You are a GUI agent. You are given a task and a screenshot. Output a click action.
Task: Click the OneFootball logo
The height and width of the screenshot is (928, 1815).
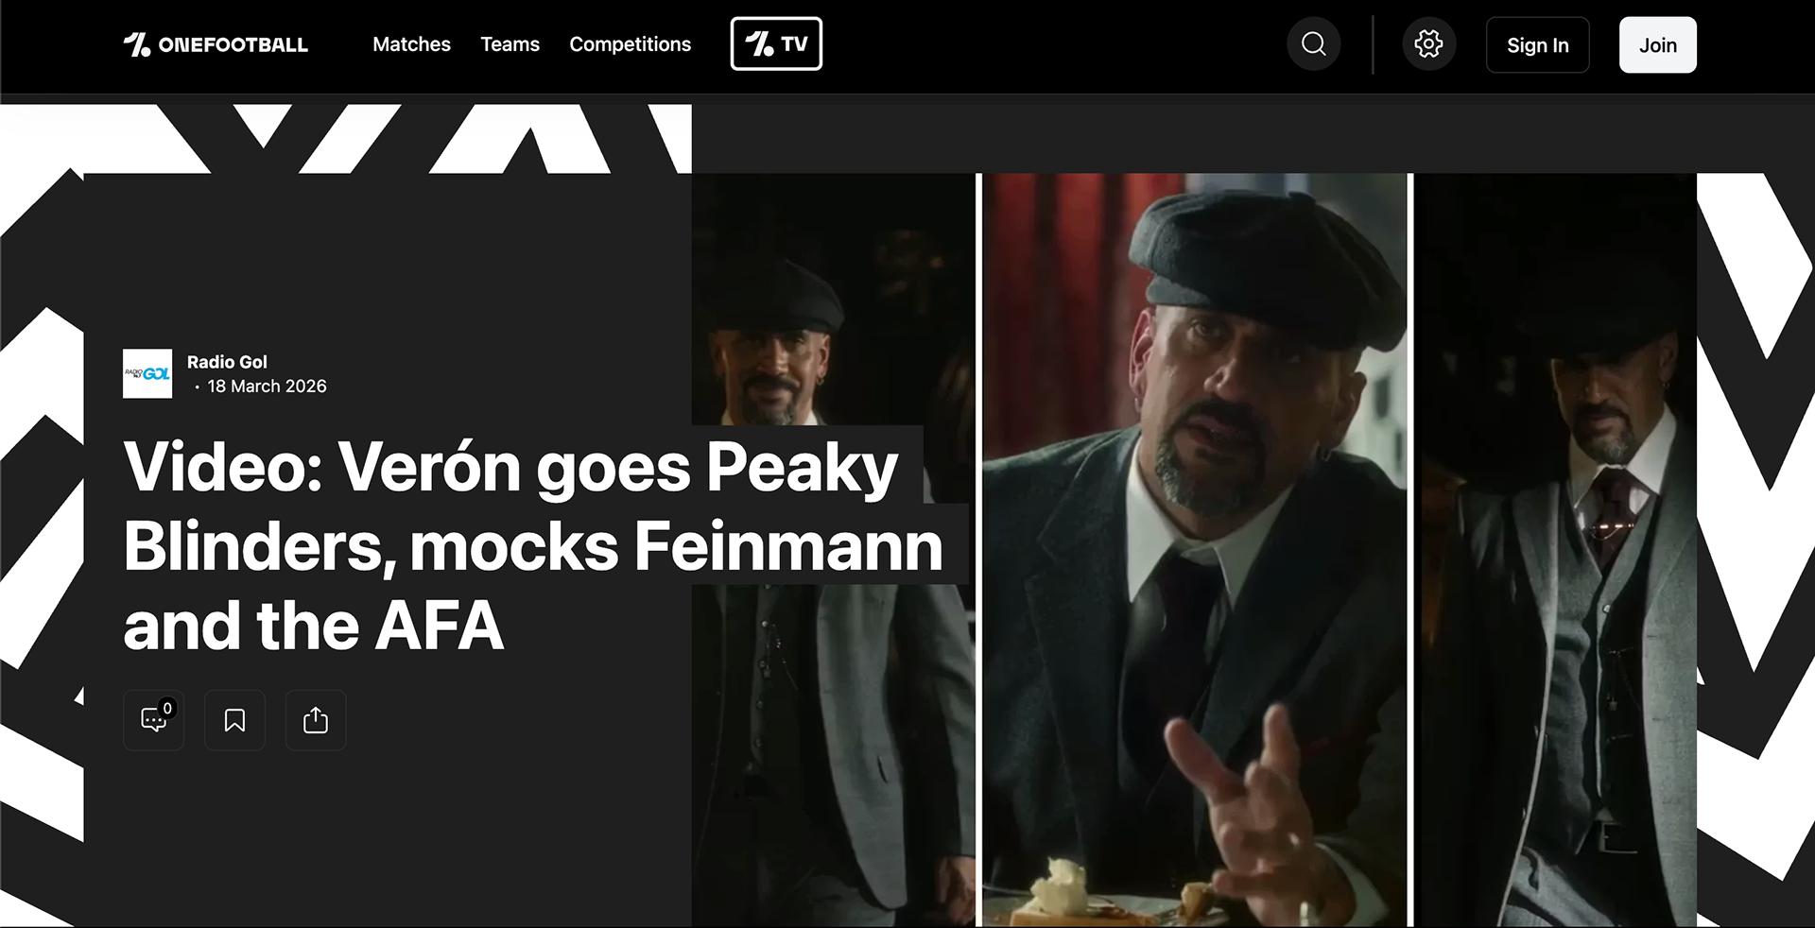point(216,44)
